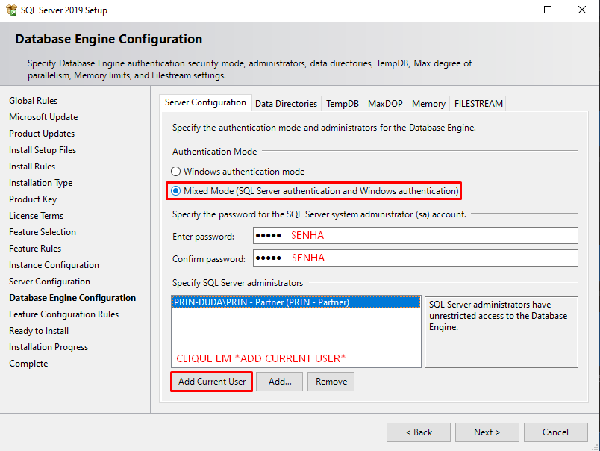
Task: Click the Enter password field
Action: pyautogui.click(x=416, y=235)
